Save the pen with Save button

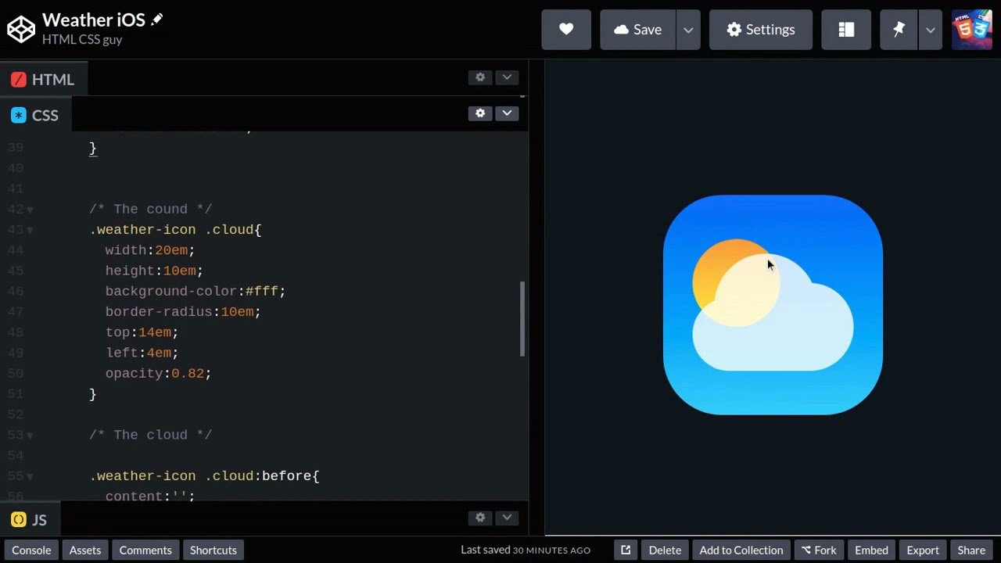click(637, 30)
